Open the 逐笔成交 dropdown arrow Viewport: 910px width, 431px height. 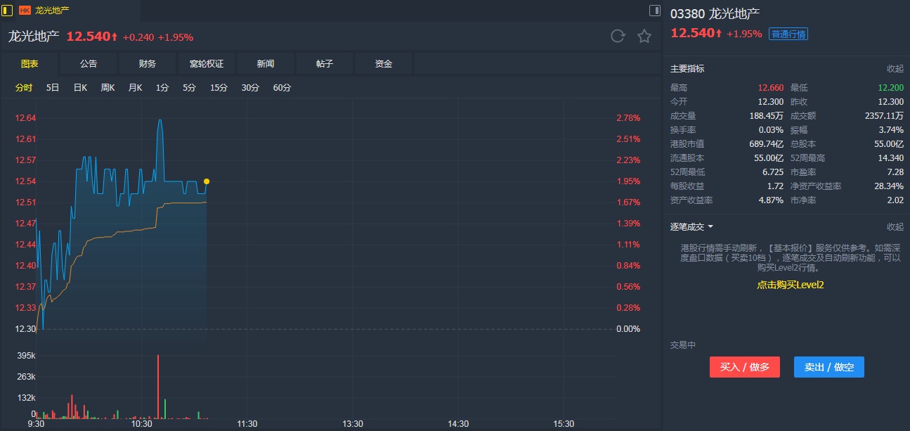(710, 227)
